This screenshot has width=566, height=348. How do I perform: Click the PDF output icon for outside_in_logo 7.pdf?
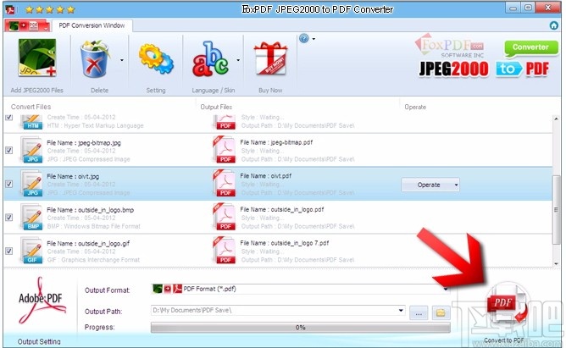coord(225,251)
